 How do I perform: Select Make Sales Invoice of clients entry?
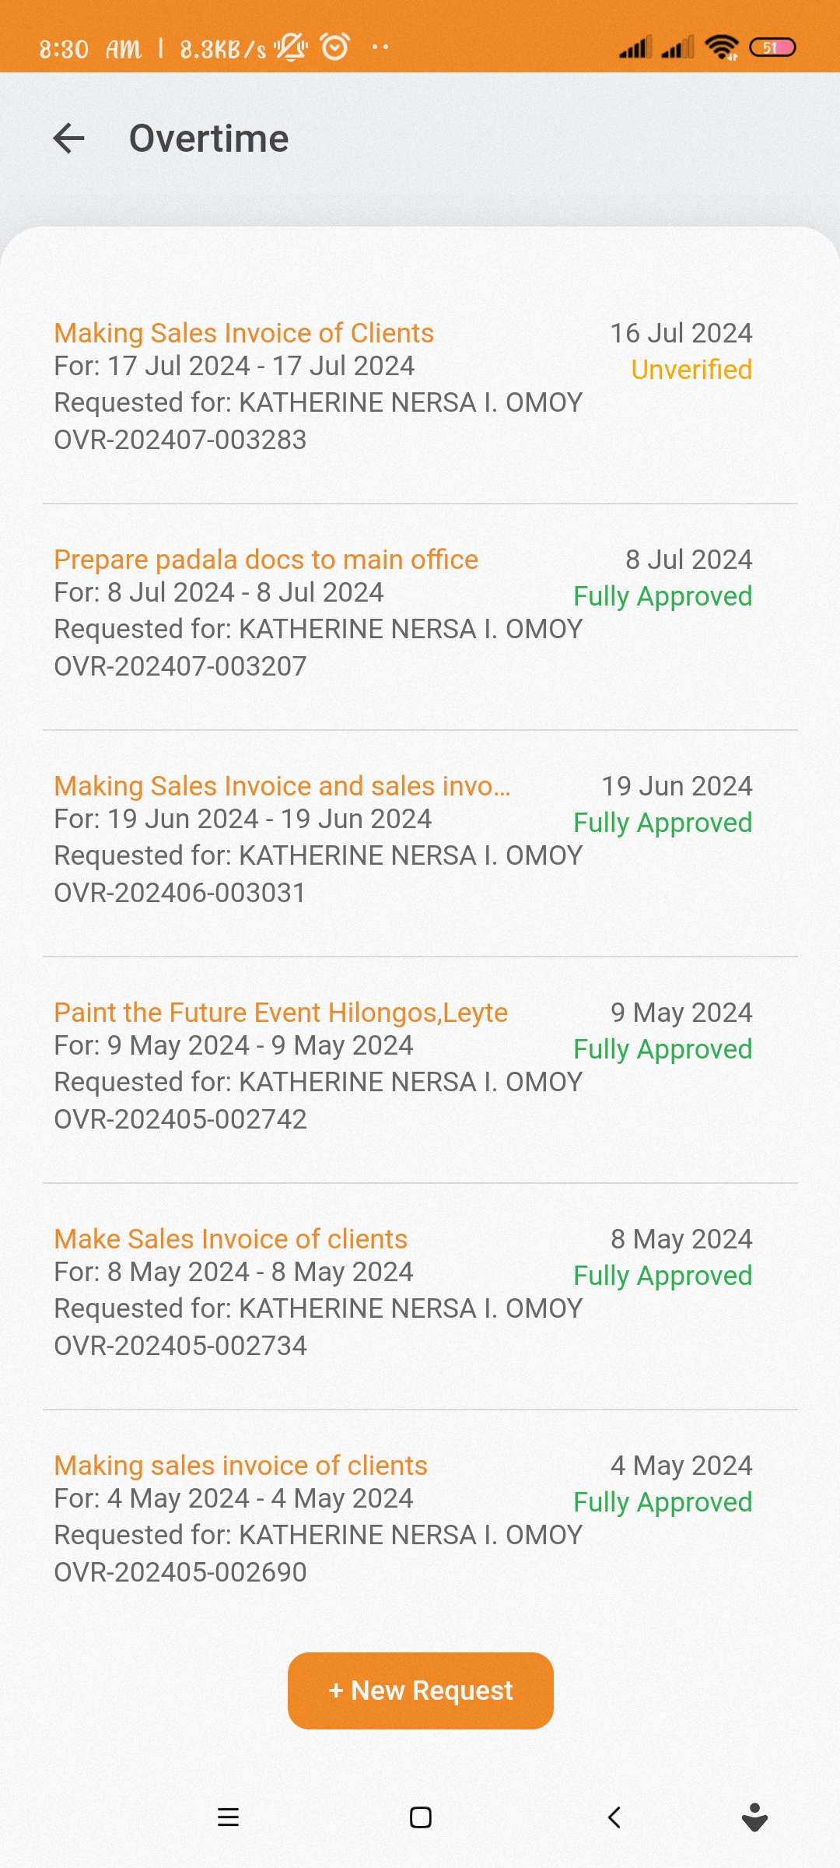click(231, 1239)
